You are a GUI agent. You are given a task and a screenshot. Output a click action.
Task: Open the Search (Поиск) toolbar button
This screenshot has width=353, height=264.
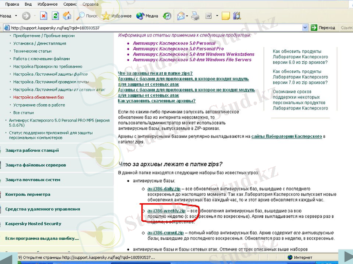87,16
